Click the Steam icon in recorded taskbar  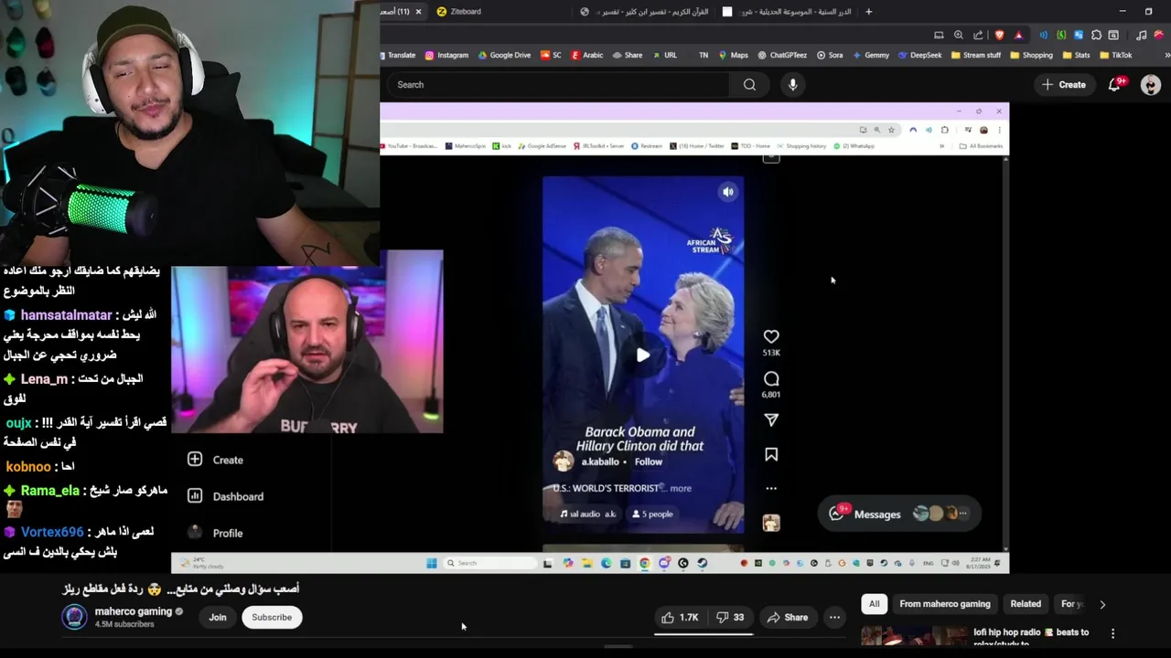point(702,563)
